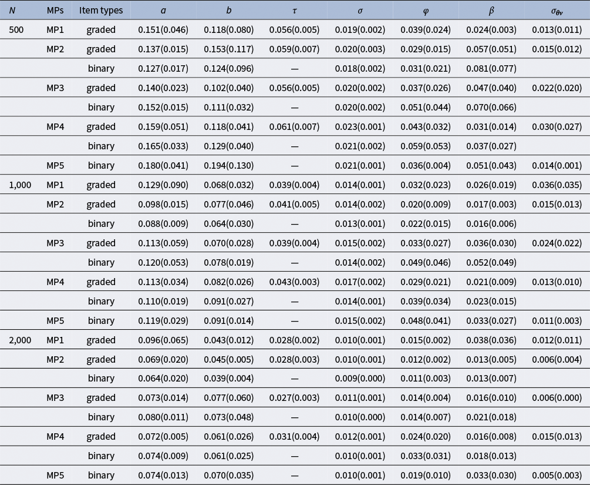Click the value 0.059(0.053)
The image size is (590, 485).
[426, 146]
